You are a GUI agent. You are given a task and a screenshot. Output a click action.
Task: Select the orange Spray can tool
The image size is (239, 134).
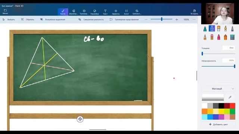(226, 37)
